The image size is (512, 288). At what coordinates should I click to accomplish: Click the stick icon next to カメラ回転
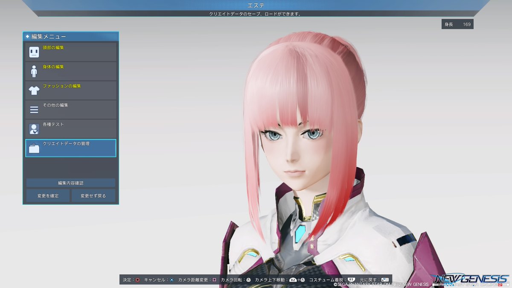tap(248, 280)
